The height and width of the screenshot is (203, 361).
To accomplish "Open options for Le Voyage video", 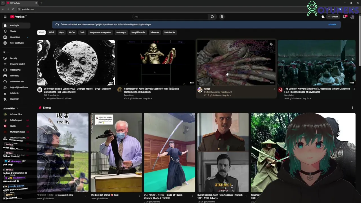I will click(114, 89).
